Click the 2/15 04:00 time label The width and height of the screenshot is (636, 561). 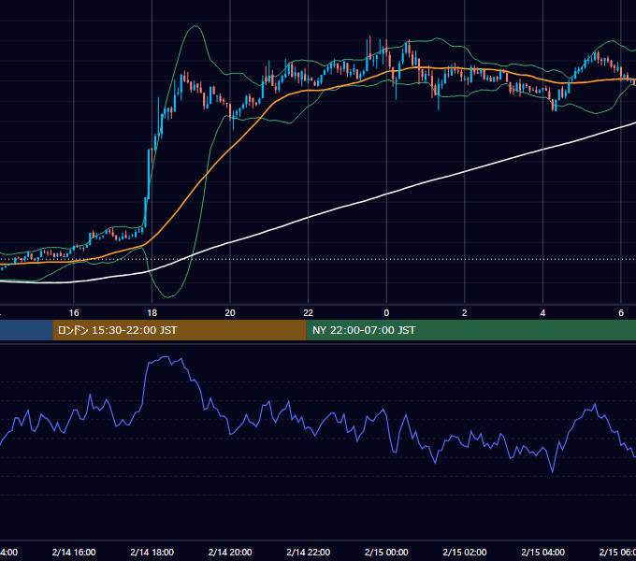542,552
